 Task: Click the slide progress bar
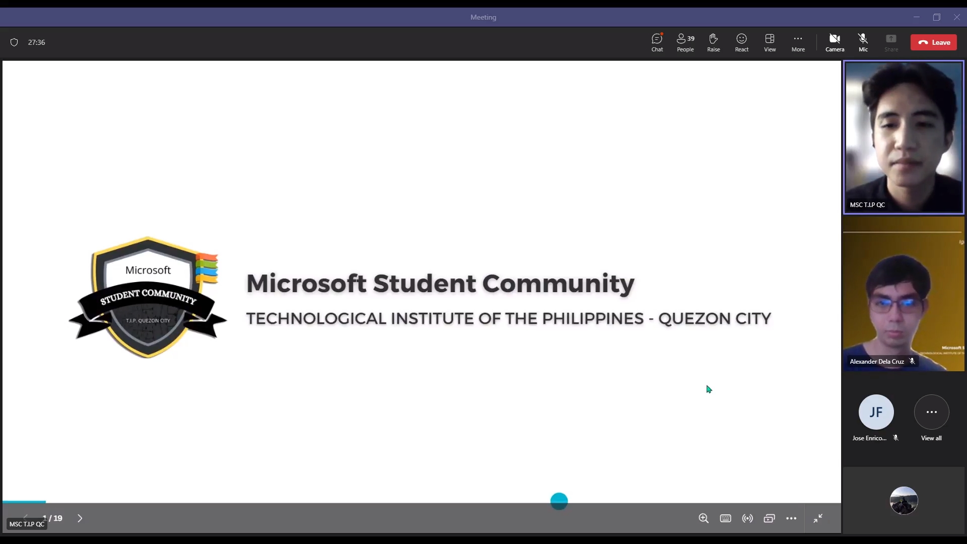(x=422, y=502)
